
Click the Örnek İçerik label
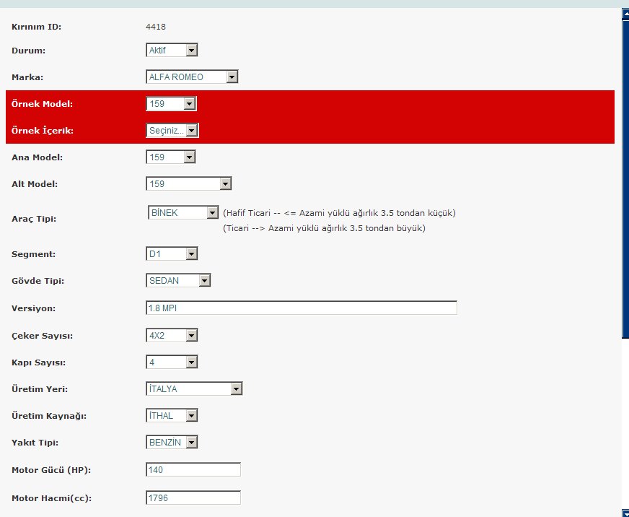click(x=43, y=130)
